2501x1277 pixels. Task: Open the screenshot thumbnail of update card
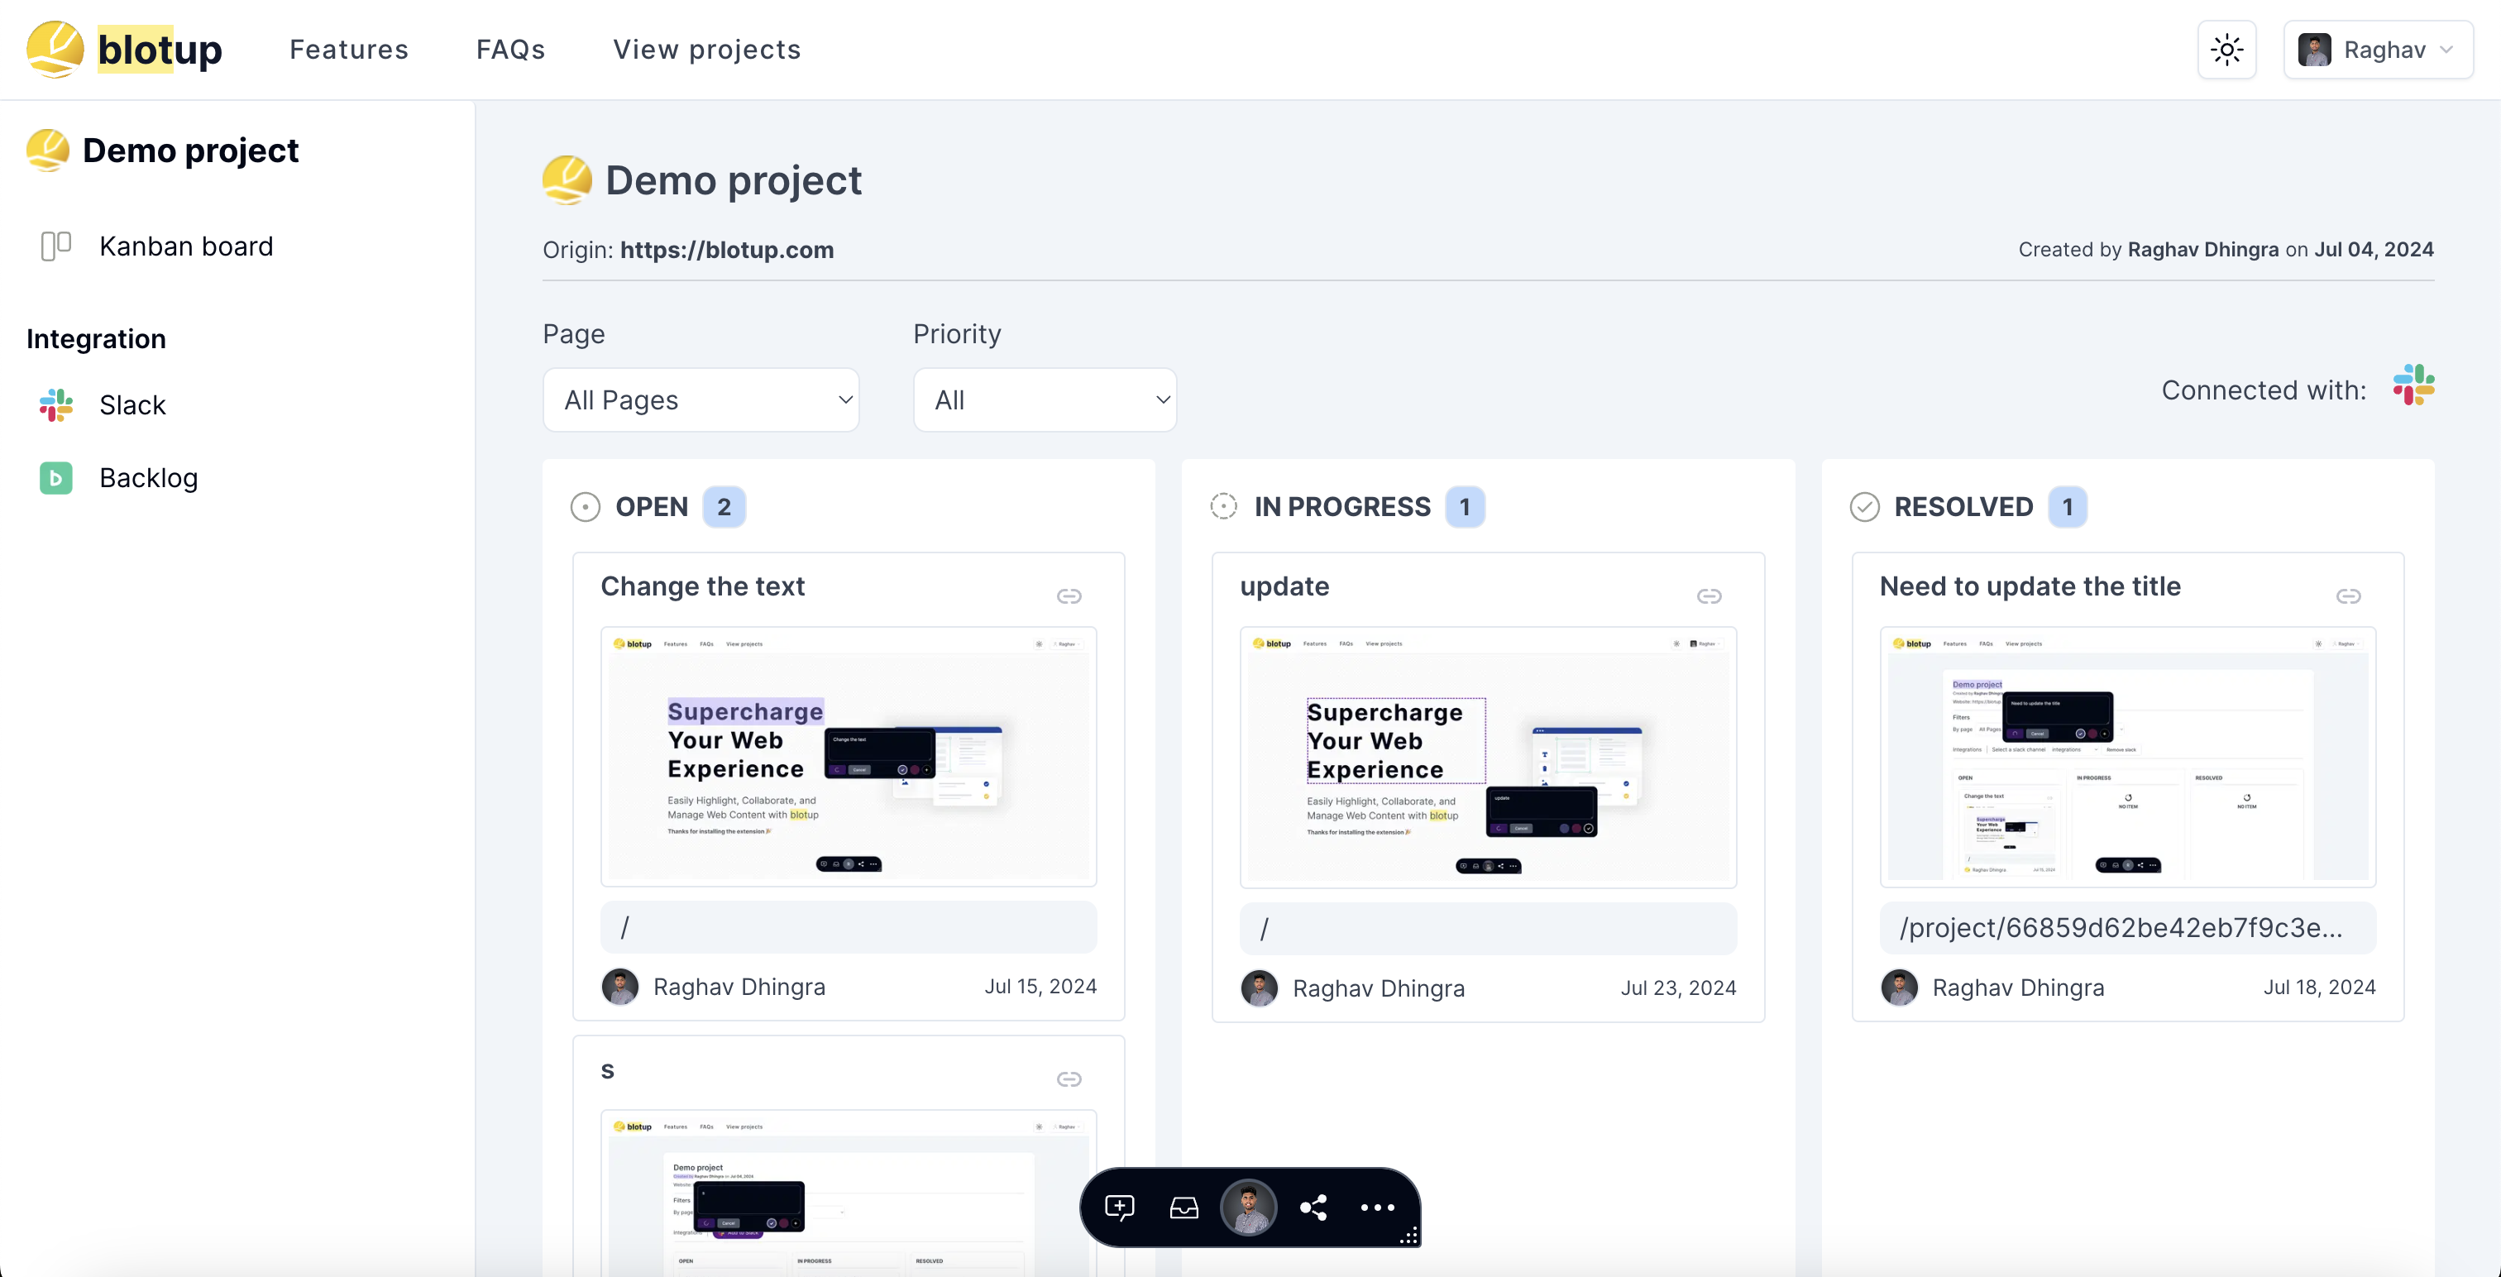[x=1489, y=758]
